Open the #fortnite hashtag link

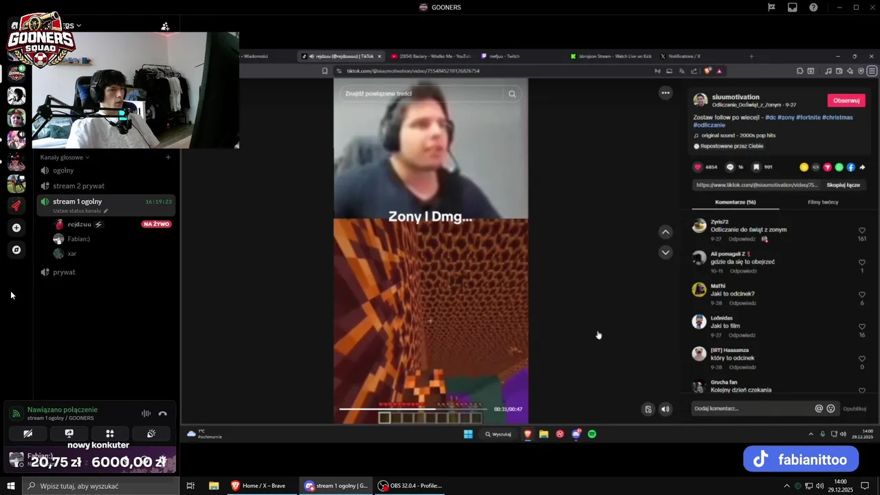808,118
